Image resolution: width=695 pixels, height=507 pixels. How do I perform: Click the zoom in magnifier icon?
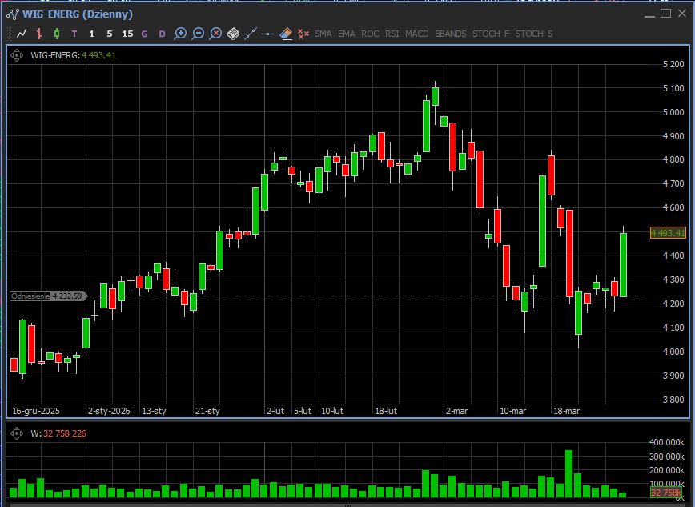point(181,34)
